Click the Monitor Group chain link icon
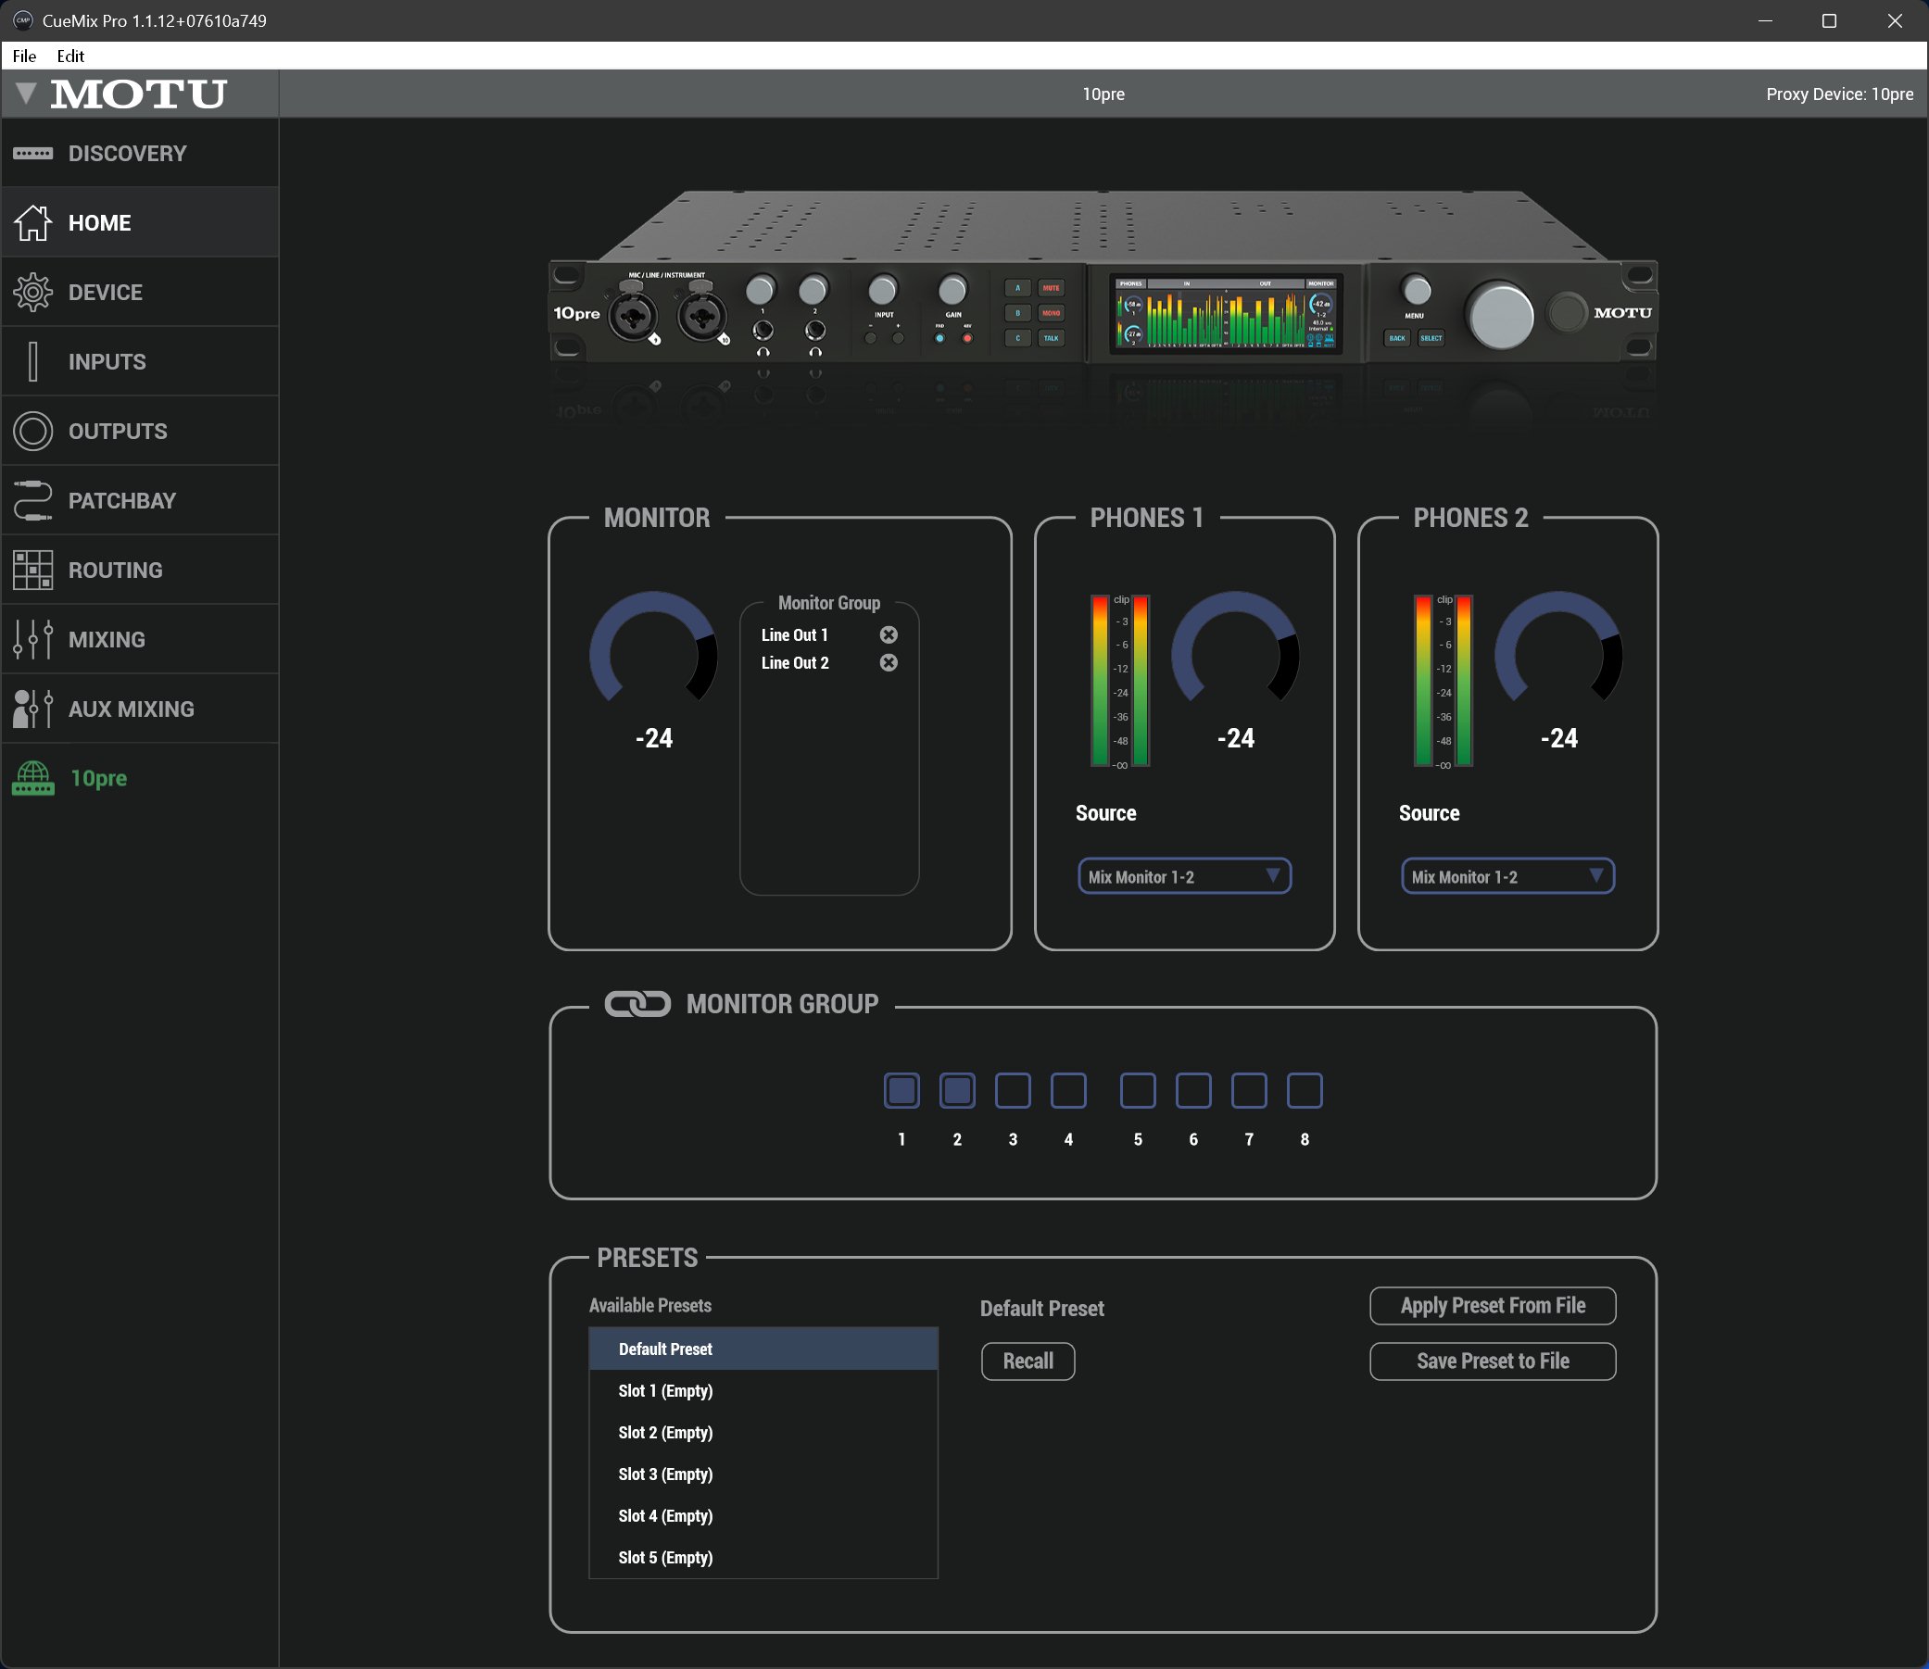Viewport: 1929px width, 1669px height. [x=637, y=1003]
